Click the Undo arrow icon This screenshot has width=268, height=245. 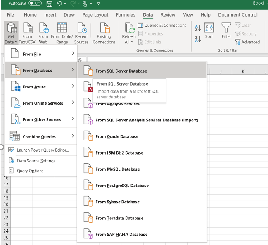59,4
